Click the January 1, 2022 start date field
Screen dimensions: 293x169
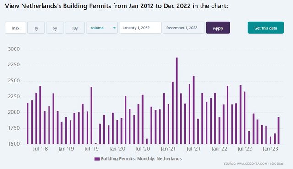pyautogui.click(x=141, y=28)
